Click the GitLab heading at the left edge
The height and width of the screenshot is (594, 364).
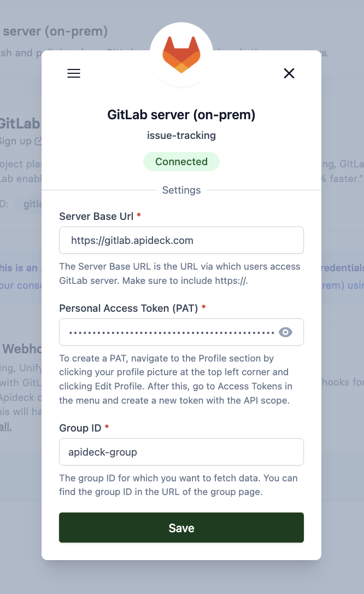coord(20,124)
